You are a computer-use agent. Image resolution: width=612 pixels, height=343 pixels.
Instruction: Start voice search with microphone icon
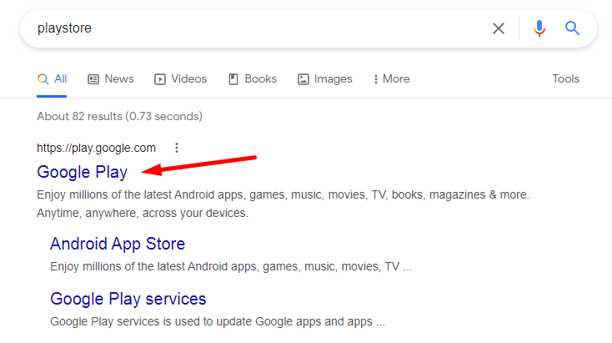(539, 28)
